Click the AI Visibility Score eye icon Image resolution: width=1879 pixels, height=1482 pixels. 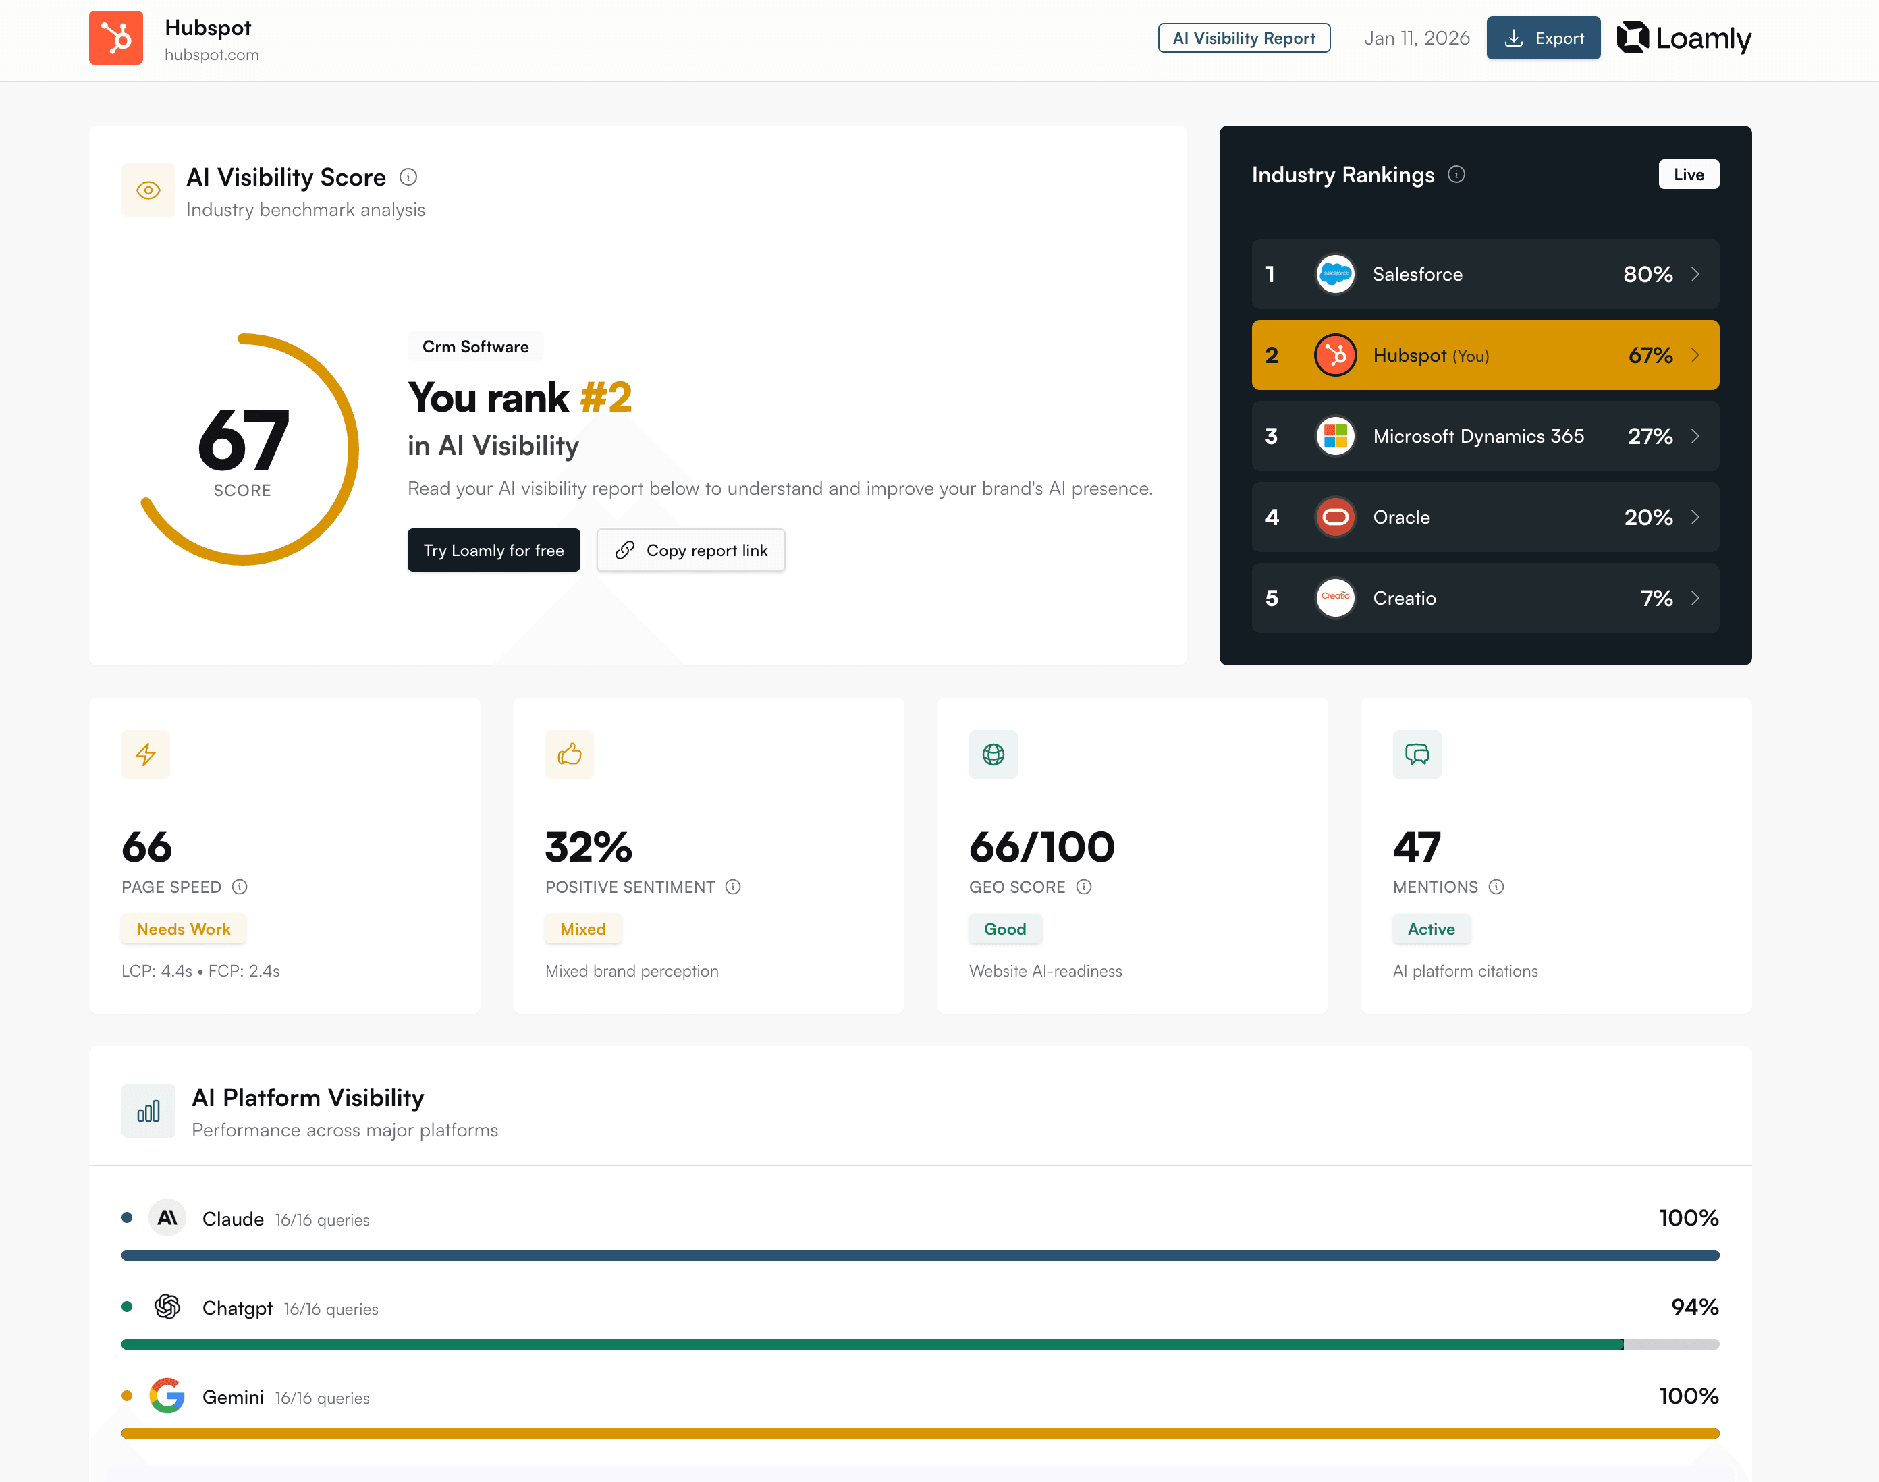pyautogui.click(x=148, y=189)
